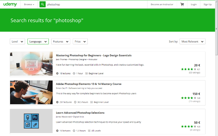Open the Language filter dropdown

pyautogui.click(x=38, y=41)
